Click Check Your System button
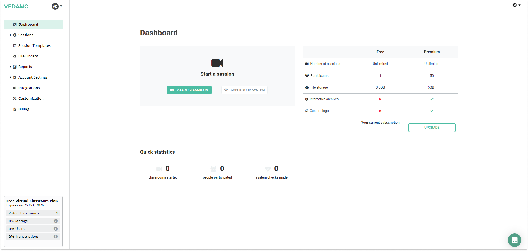This screenshot has height=251, width=528. (244, 90)
